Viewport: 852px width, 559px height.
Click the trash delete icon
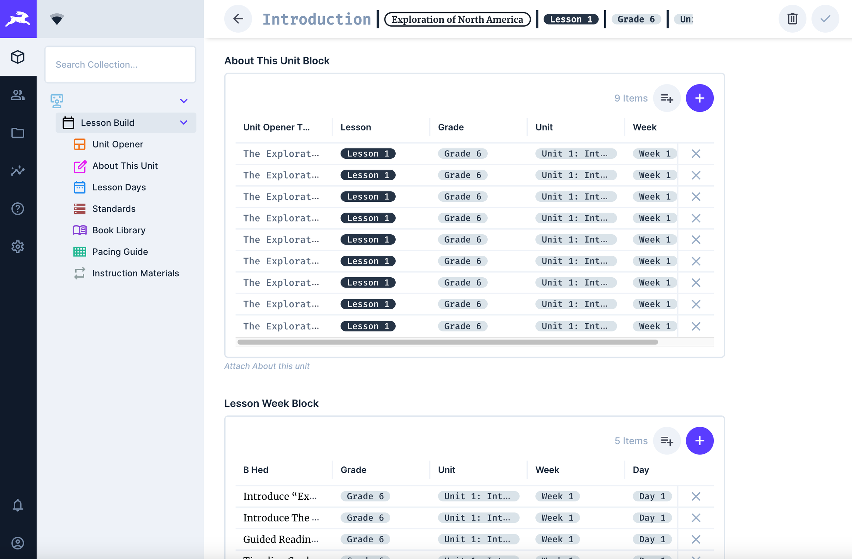[x=792, y=19]
